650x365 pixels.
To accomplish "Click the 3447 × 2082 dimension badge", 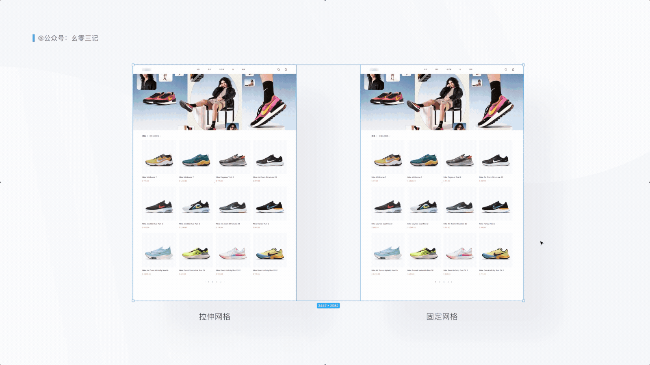I will point(328,306).
